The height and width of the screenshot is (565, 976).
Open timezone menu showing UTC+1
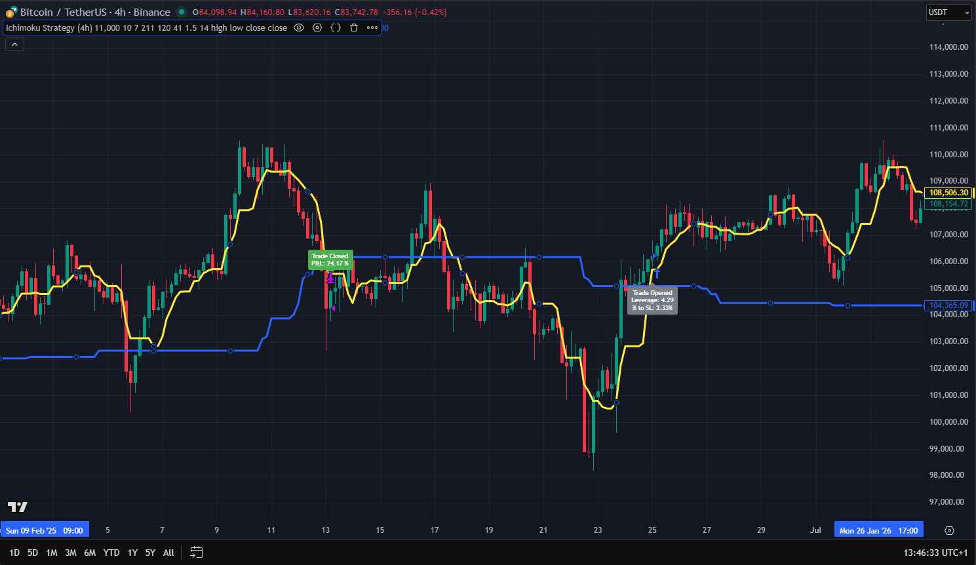[x=935, y=553]
